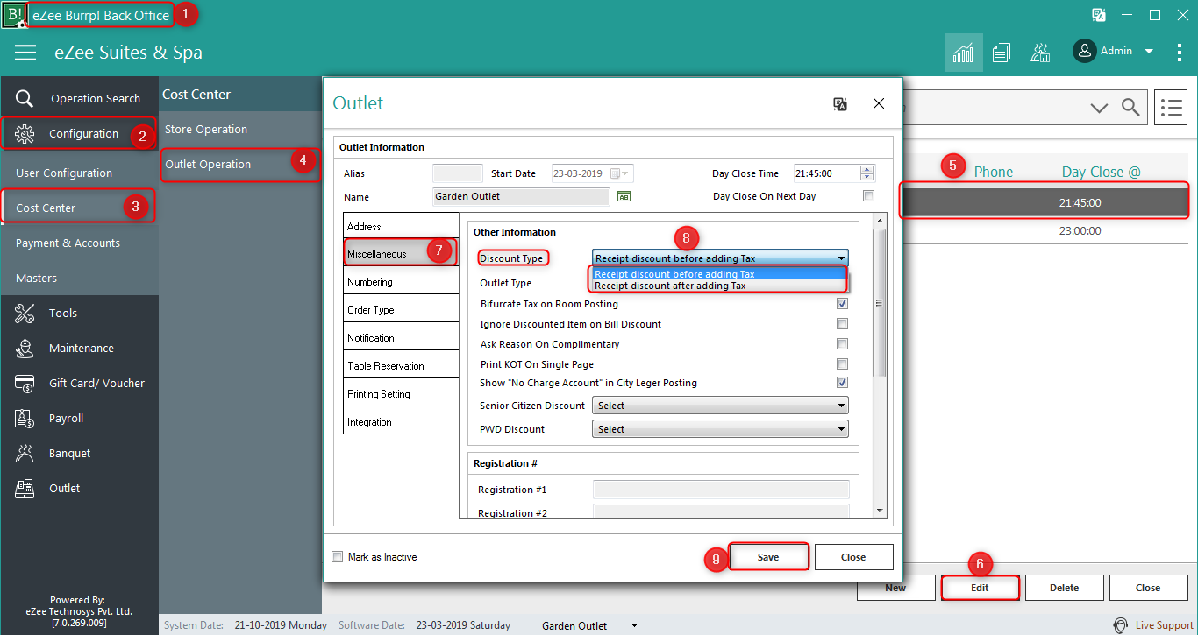Select Store Operation in Cost Center
The width and height of the screenshot is (1198, 635).
coord(240,130)
